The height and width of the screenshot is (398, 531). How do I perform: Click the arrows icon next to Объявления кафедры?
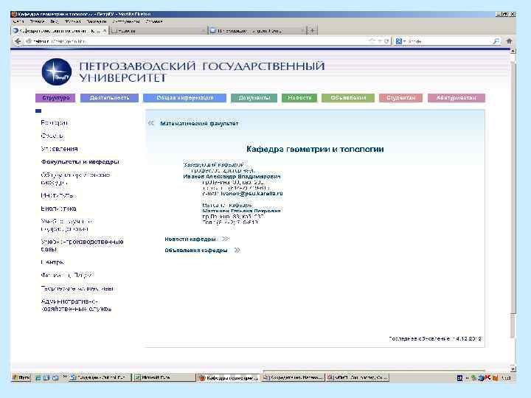pyautogui.click(x=237, y=250)
